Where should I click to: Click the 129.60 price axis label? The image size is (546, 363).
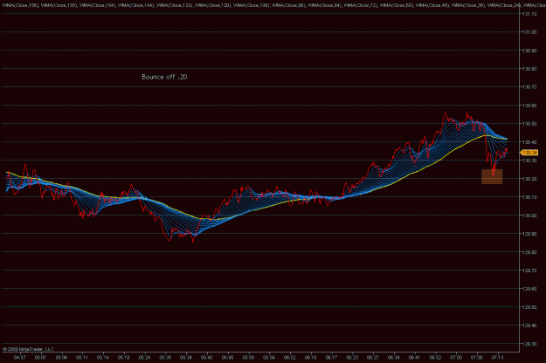pyautogui.click(x=529, y=289)
